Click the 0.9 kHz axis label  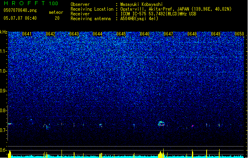tap(4, 91)
